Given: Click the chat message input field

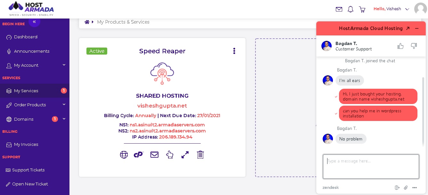Looking at the screenshot, I should point(371,167).
